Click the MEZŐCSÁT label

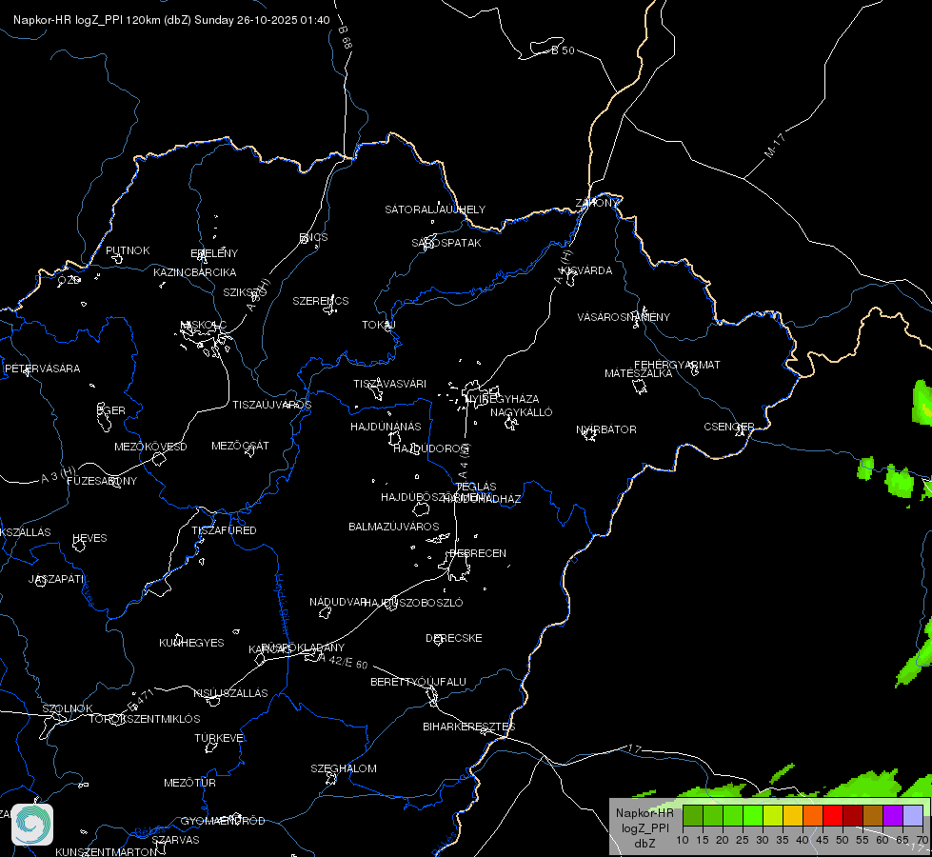240,446
